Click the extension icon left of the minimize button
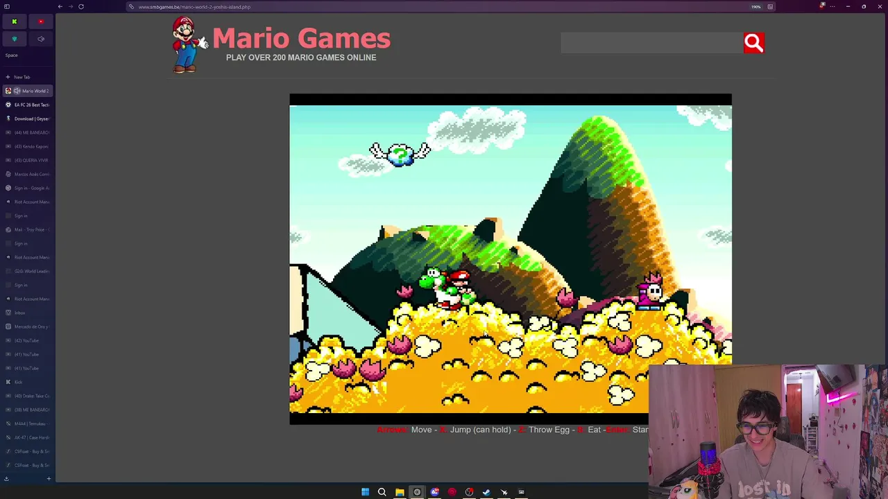The image size is (888, 499). tap(823, 6)
